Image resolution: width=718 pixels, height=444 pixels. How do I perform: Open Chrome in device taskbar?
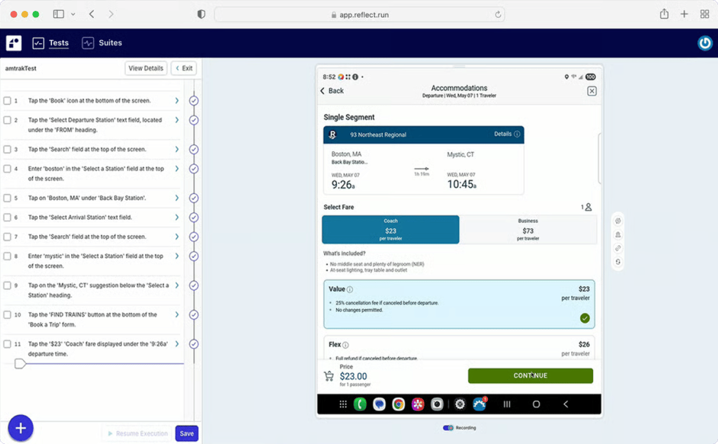click(398, 405)
